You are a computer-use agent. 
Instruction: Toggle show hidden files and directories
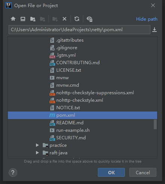tap(90, 19)
